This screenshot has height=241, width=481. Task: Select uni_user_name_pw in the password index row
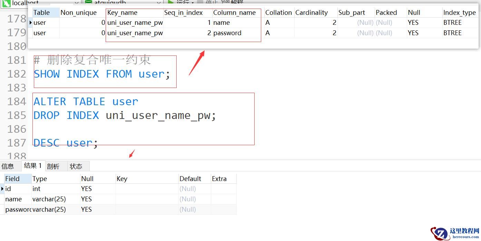[x=135, y=33]
